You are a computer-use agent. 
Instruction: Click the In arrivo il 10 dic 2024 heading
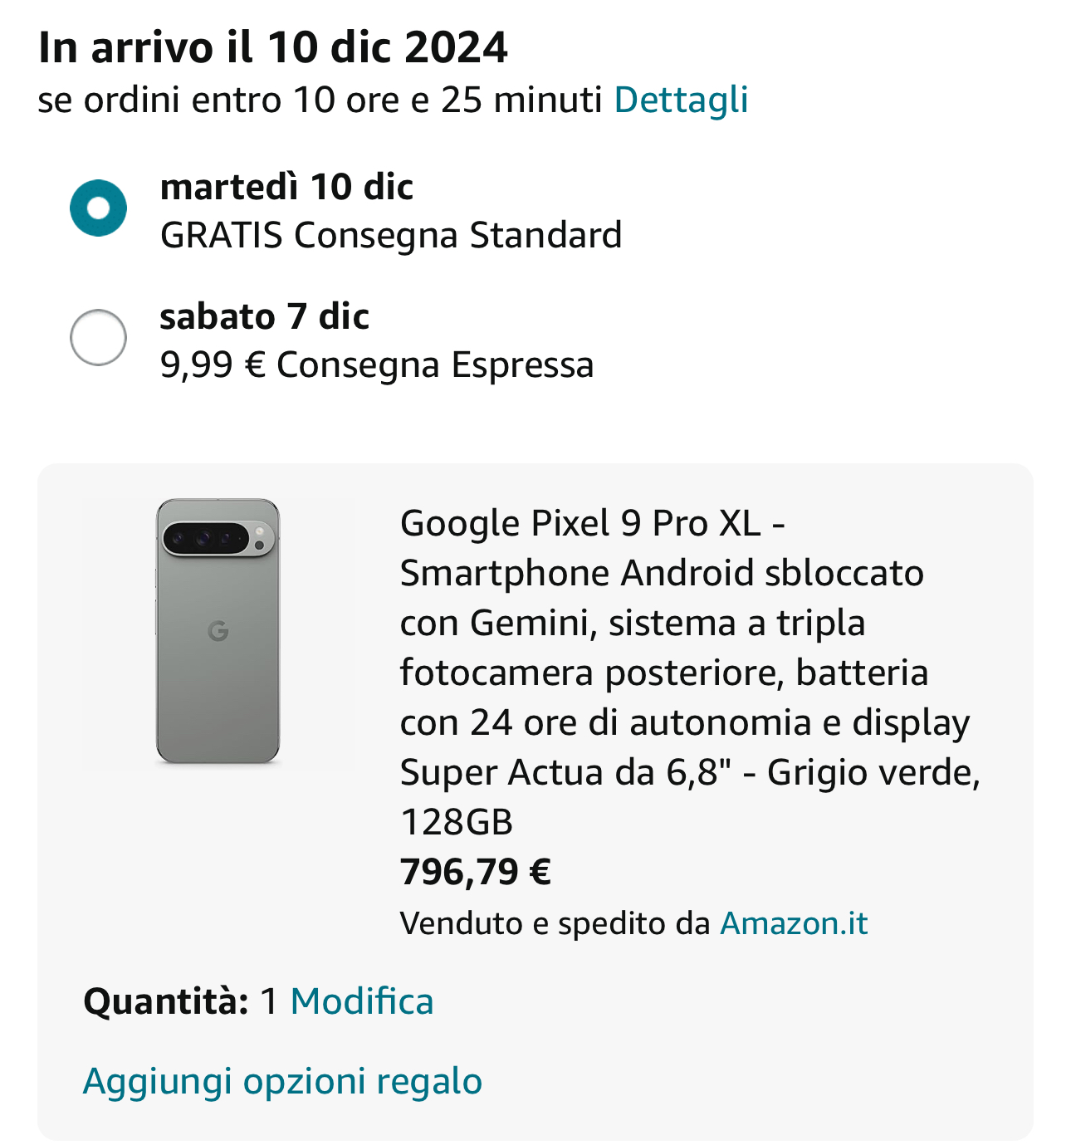pos(273,47)
